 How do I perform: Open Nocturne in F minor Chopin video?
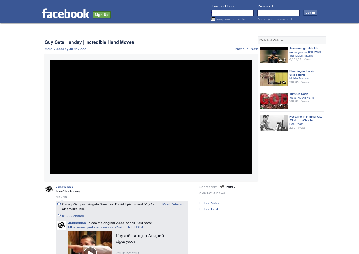(306, 118)
